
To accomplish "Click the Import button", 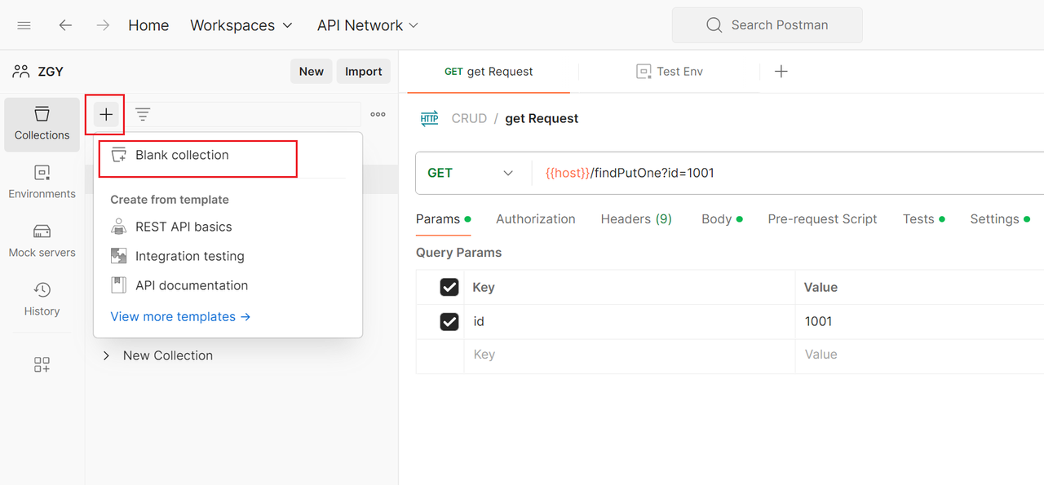I will click(364, 72).
